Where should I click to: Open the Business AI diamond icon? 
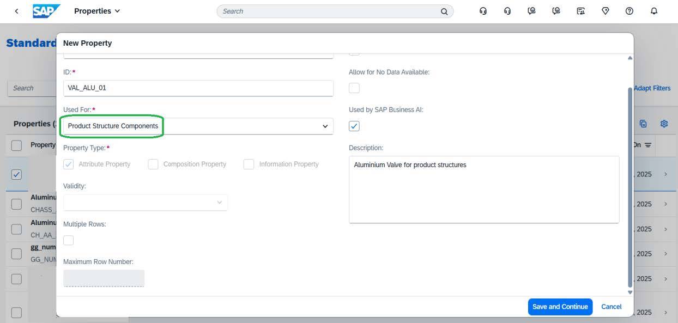(x=605, y=11)
